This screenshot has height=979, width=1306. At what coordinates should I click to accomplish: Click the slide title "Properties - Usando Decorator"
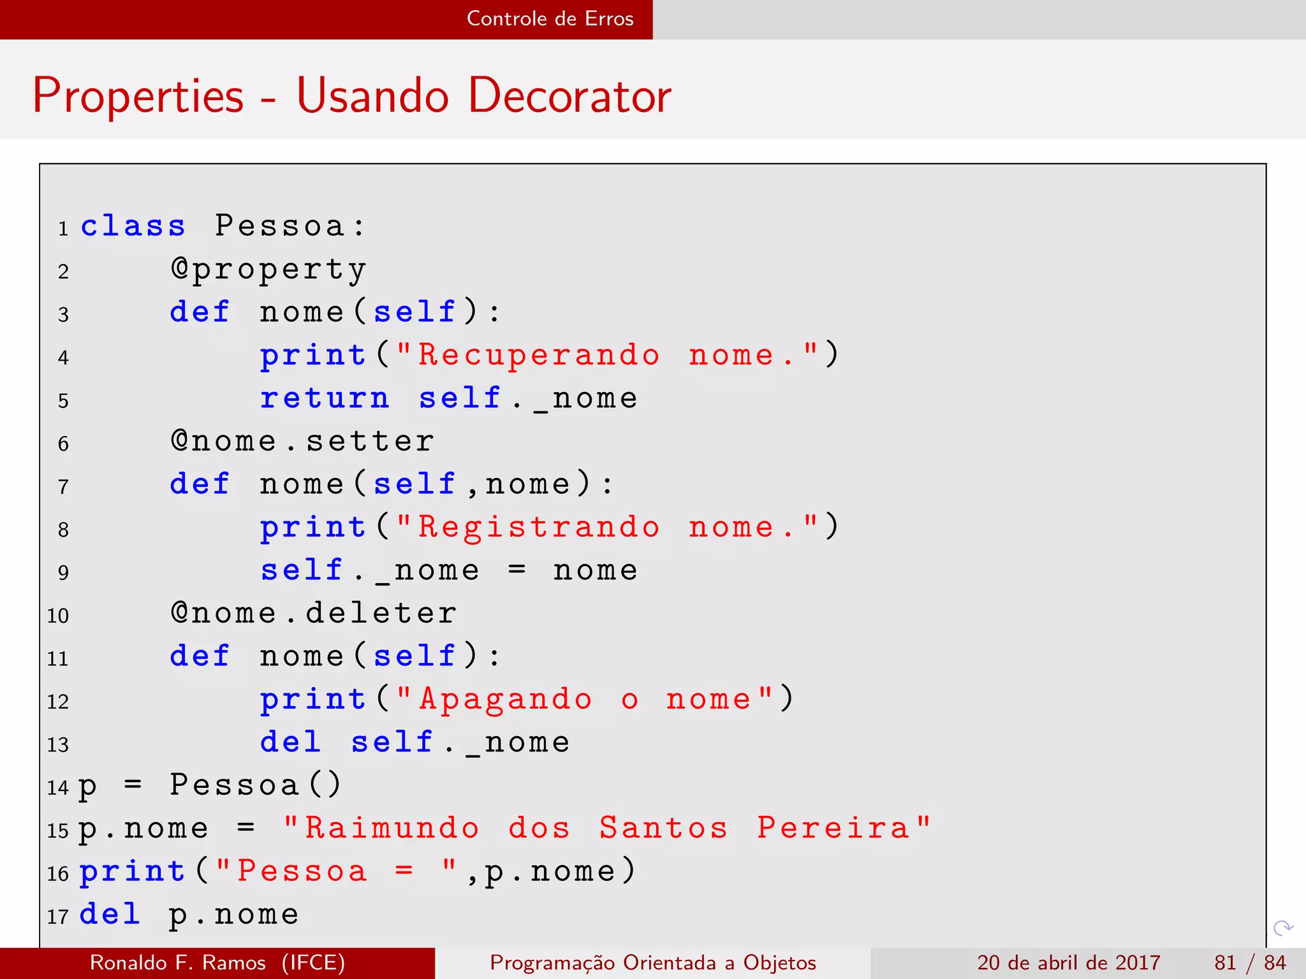(x=352, y=96)
